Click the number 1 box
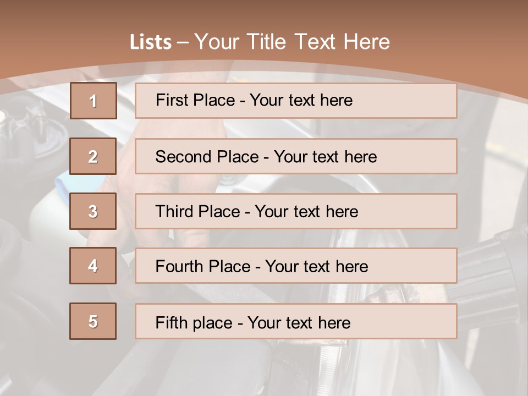528x396 pixels. click(x=93, y=101)
